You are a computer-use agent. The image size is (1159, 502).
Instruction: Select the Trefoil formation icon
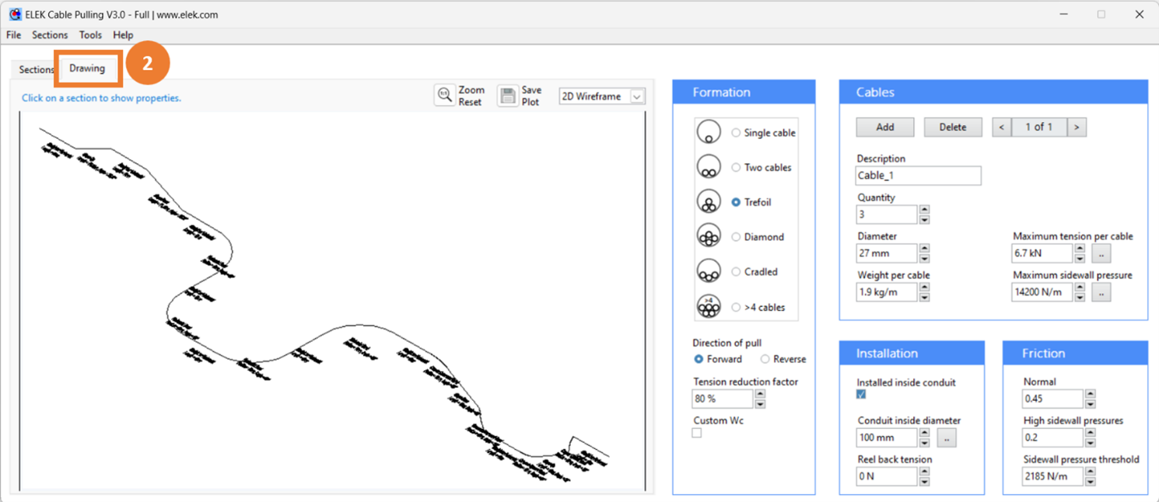pyautogui.click(x=709, y=200)
